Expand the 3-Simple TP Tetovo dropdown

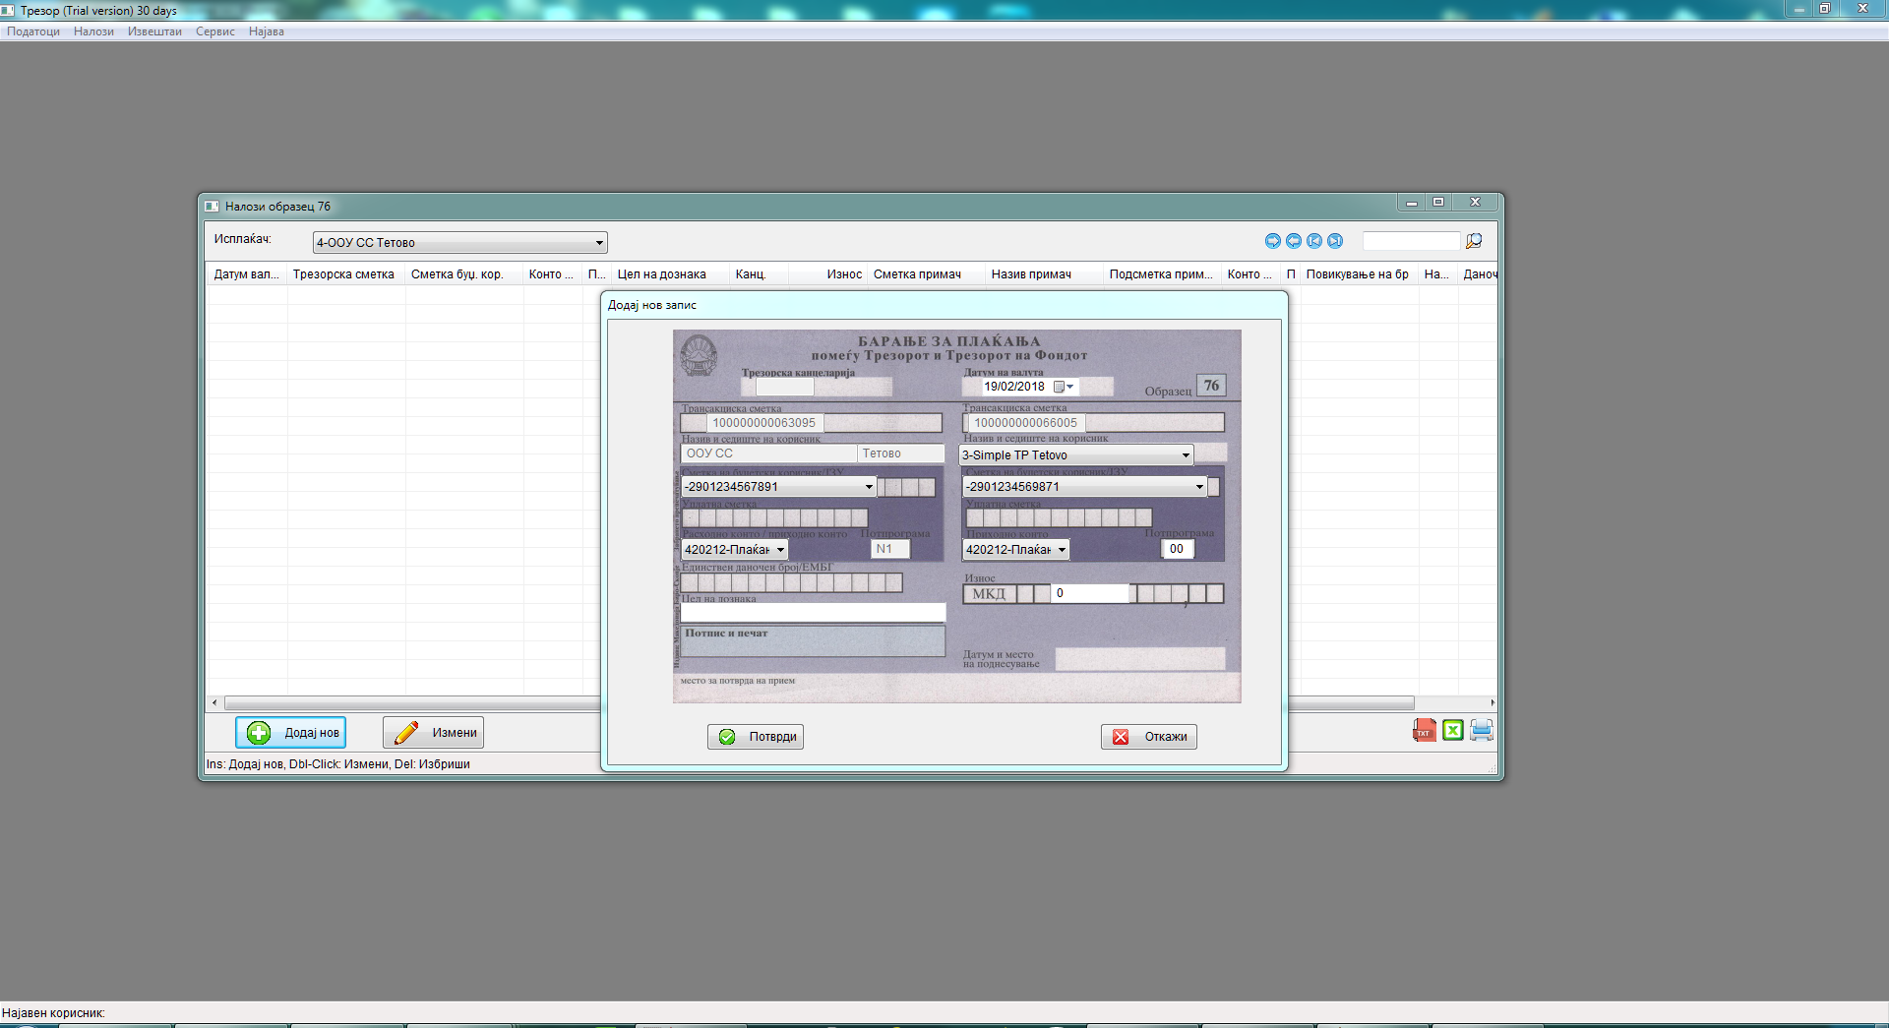pos(1186,455)
